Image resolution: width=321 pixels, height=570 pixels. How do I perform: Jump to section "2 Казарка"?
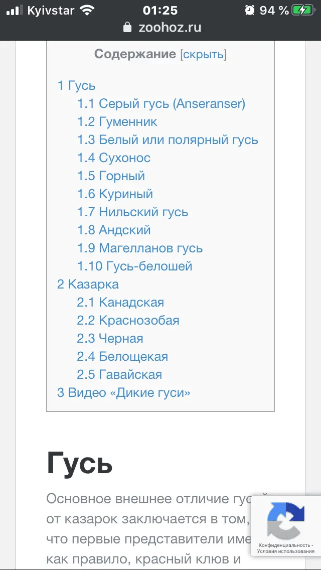point(88,284)
